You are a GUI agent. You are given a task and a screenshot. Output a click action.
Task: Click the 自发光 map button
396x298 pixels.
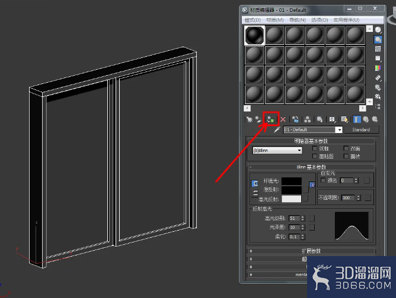pyautogui.click(x=366, y=180)
